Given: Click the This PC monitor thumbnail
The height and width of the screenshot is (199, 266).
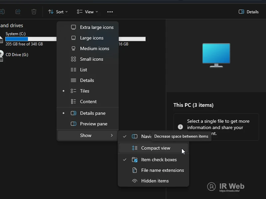Looking at the screenshot, I should coord(216,55).
